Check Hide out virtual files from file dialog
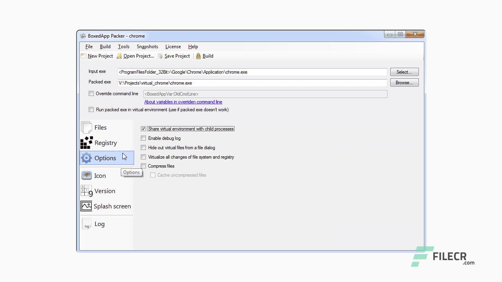The image size is (502, 282). click(144, 148)
